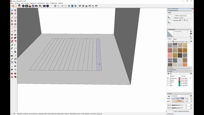
Task: Open the Extension Manager gear icon
Action: [40, 6]
